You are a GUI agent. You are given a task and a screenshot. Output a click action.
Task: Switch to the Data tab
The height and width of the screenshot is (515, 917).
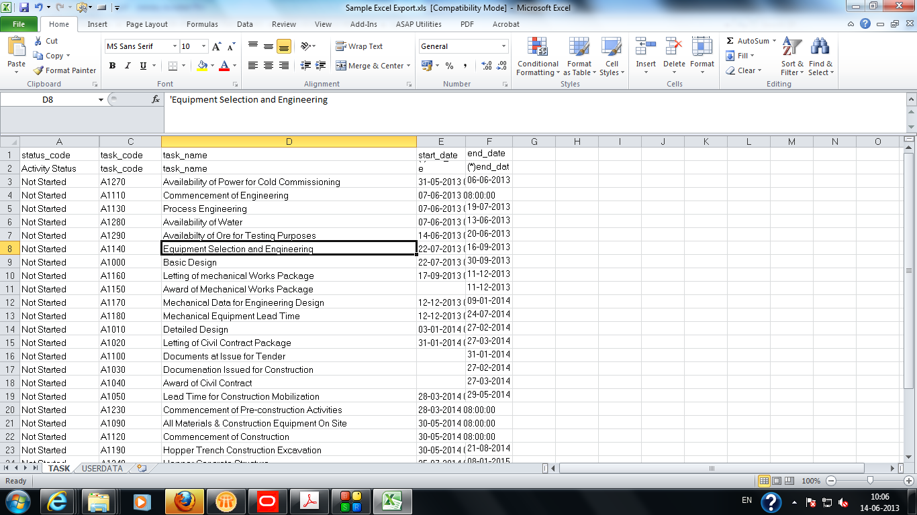pos(245,24)
